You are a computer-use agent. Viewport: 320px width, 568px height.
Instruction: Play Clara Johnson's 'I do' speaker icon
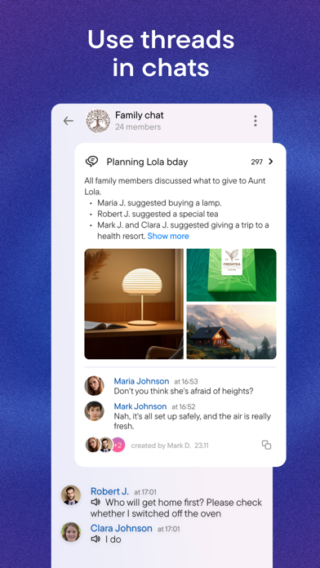coord(96,539)
